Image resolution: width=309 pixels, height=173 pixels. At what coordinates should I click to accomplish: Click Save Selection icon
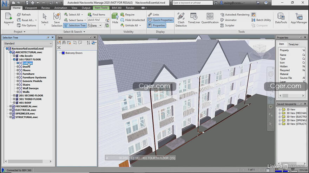(x=57, y=16)
